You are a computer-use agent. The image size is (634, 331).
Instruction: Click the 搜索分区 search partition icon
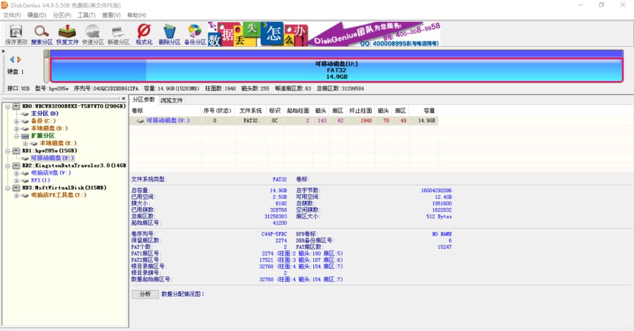coord(42,35)
